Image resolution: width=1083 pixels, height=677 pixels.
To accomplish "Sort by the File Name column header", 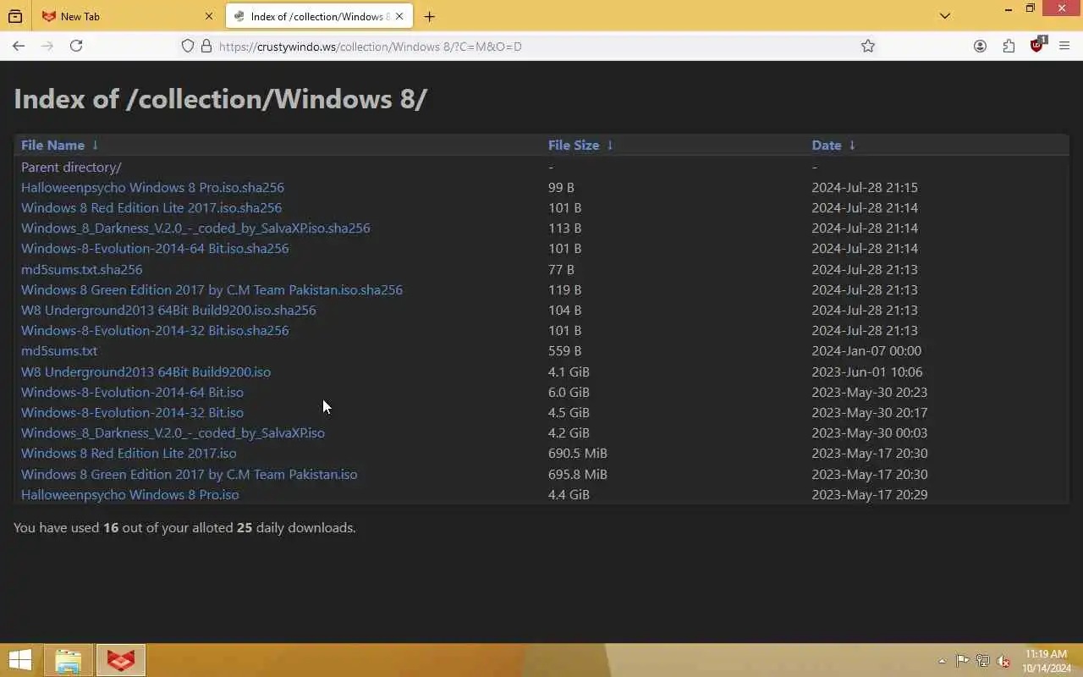I will (52, 145).
